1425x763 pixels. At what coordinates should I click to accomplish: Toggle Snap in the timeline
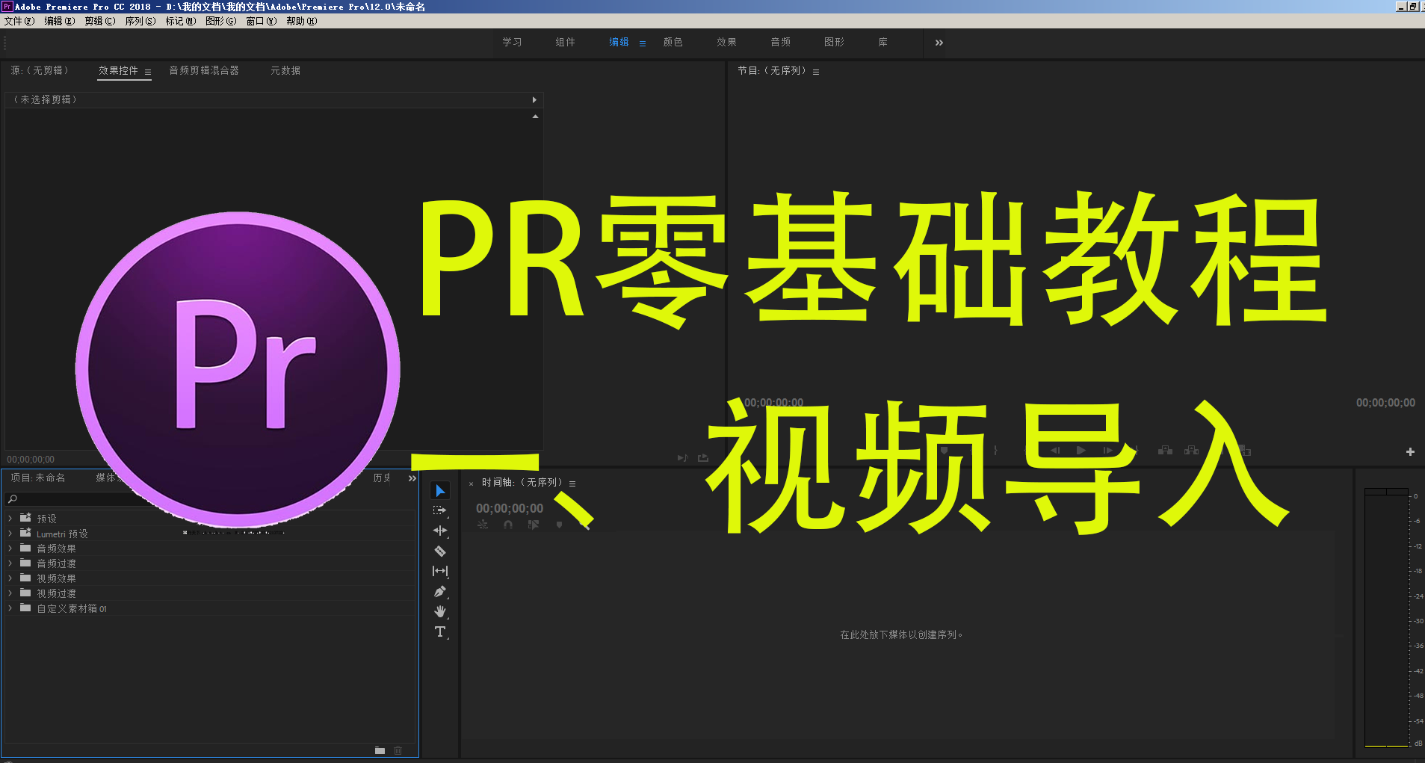508,524
